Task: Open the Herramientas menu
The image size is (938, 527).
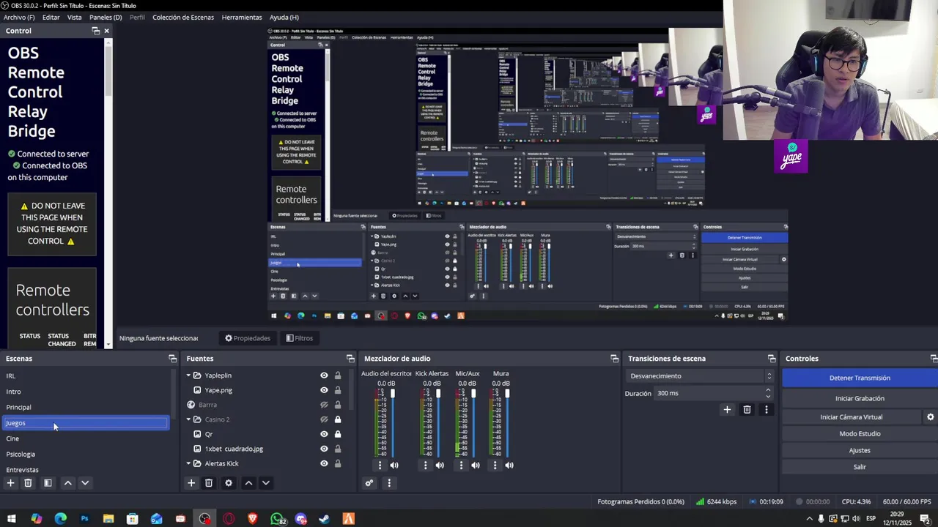Action: [242, 17]
